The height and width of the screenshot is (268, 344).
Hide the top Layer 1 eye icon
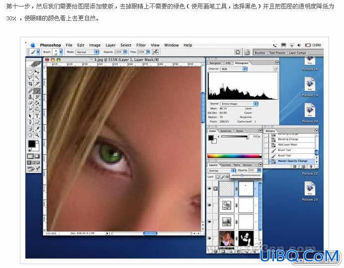(209, 188)
